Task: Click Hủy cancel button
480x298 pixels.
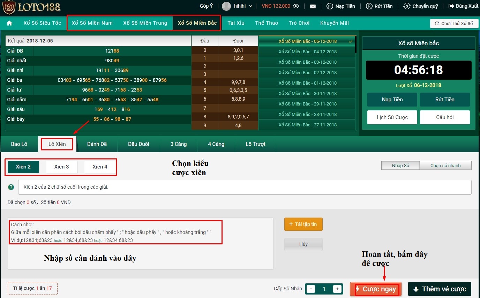Action: pyautogui.click(x=303, y=244)
